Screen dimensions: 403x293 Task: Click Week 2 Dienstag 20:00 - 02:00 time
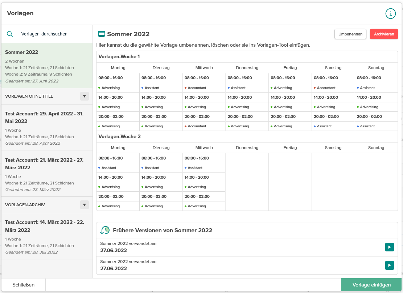154,197
